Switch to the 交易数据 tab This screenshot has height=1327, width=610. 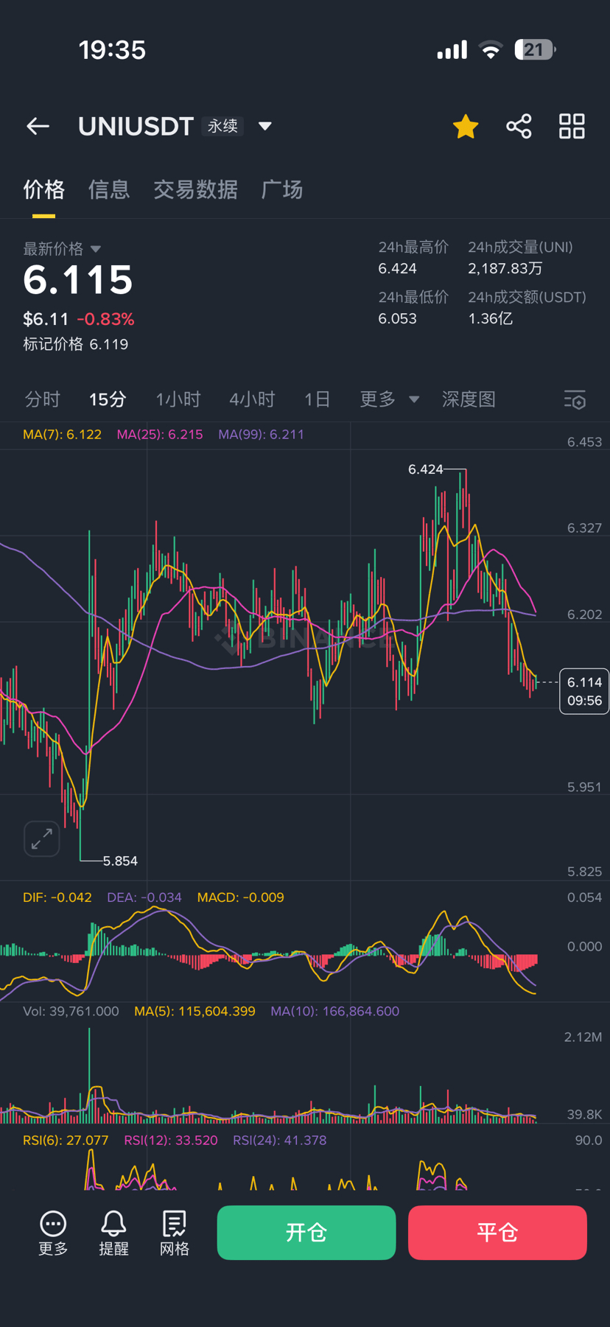pos(195,190)
